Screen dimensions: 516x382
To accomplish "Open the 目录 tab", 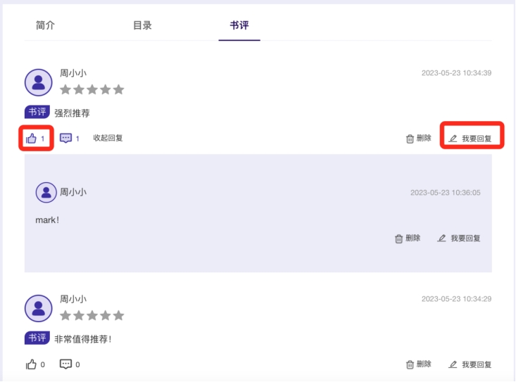I will pos(142,25).
